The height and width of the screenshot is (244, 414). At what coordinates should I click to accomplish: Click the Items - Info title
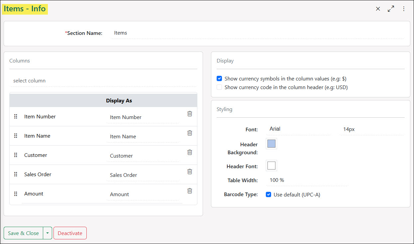[x=25, y=9]
